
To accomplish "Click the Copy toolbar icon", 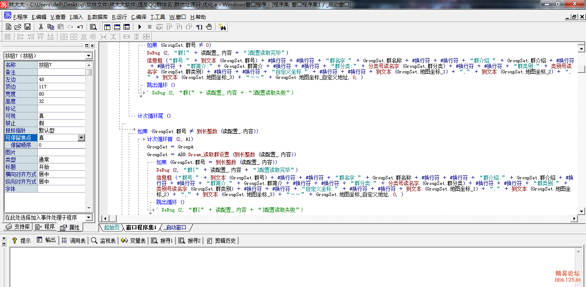I will click(51, 27).
